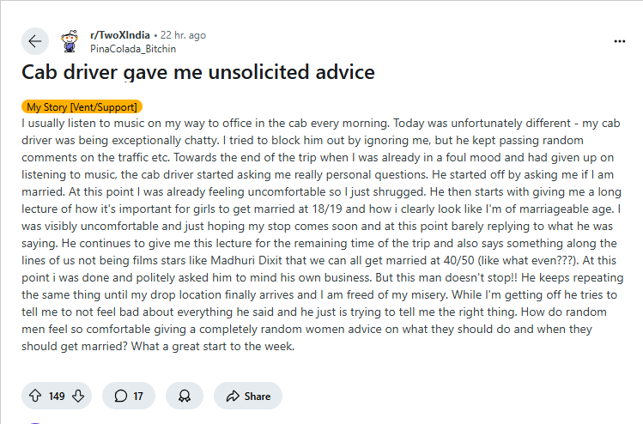The height and width of the screenshot is (424, 643).
Task: Click the post title about unsolicited advice
Action: tap(198, 72)
